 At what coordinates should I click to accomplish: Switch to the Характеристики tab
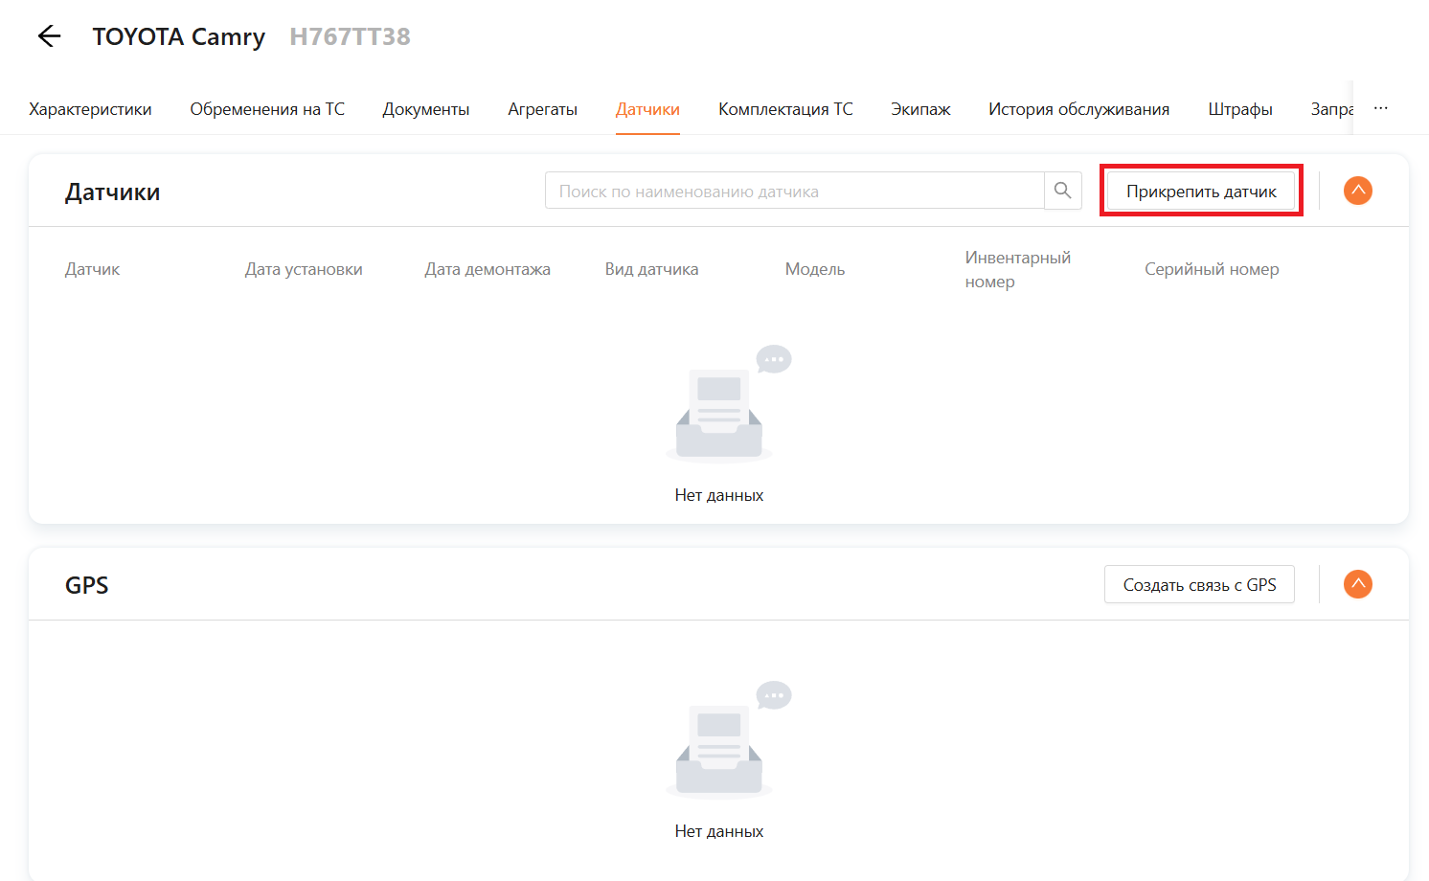pyautogui.click(x=90, y=109)
